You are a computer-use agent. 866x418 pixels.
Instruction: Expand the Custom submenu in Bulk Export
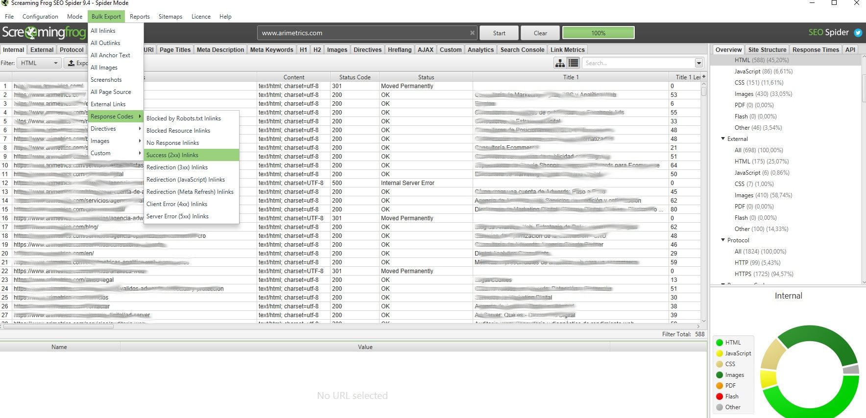click(x=116, y=153)
